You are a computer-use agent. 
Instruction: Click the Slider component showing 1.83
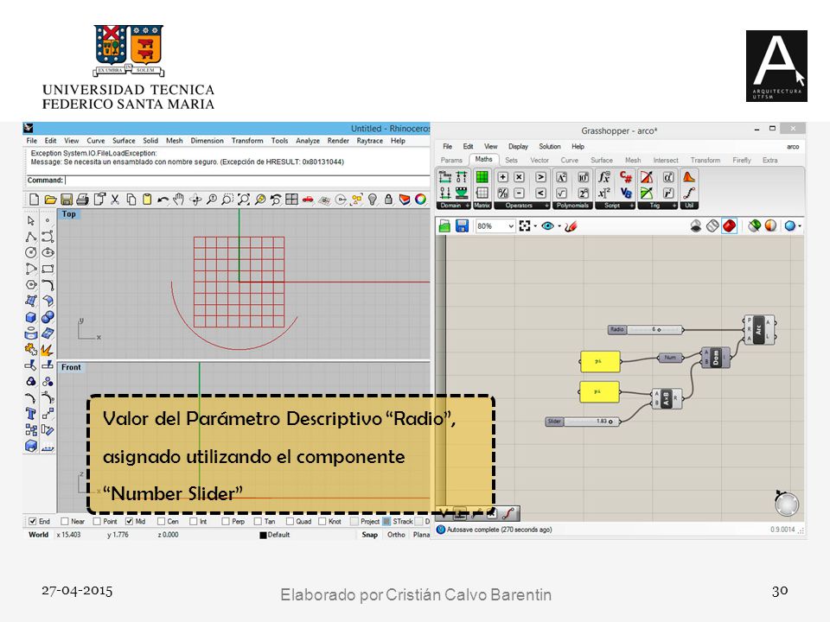582,422
